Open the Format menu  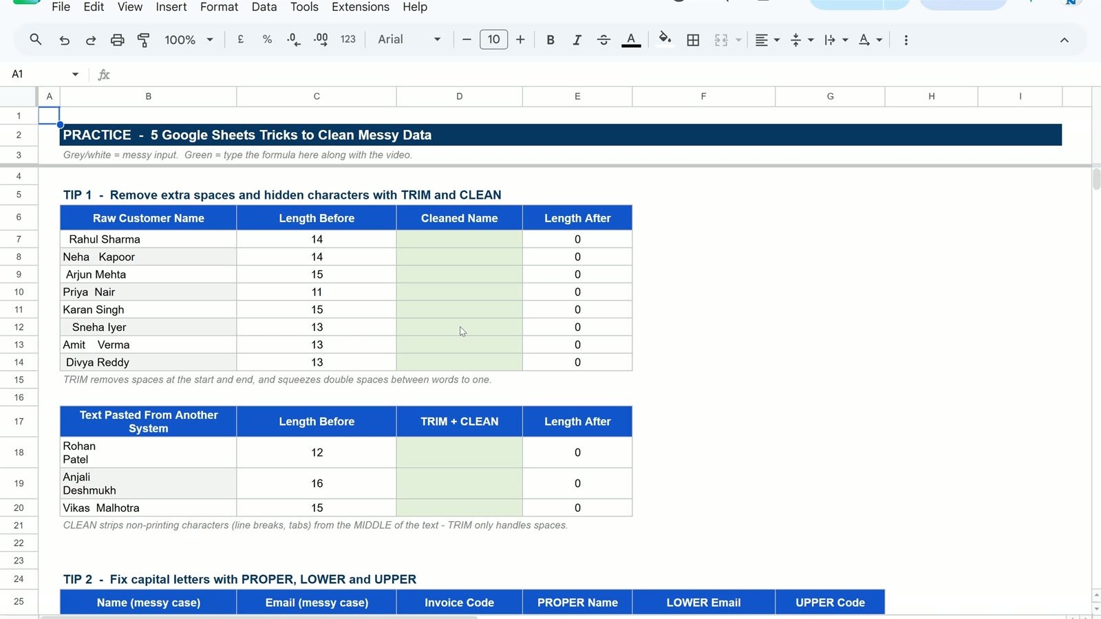(x=219, y=7)
